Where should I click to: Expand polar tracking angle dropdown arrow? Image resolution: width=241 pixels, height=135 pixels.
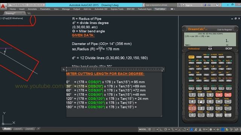tap(169, 129)
